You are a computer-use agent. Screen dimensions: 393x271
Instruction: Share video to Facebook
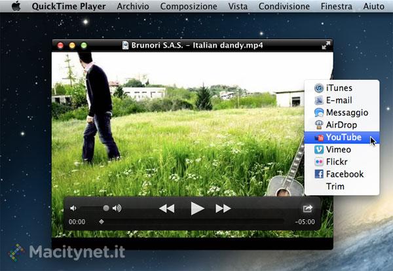coord(342,174)
